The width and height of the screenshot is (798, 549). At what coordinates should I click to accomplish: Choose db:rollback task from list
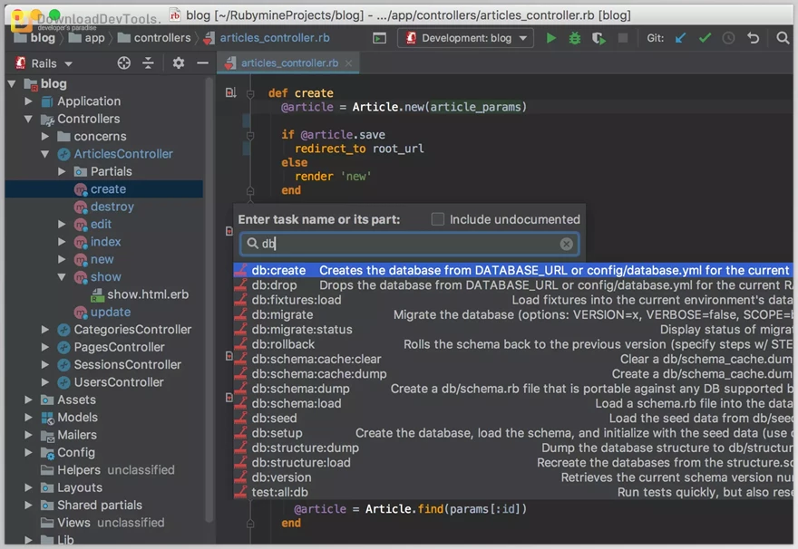click(x=513, y=344)
